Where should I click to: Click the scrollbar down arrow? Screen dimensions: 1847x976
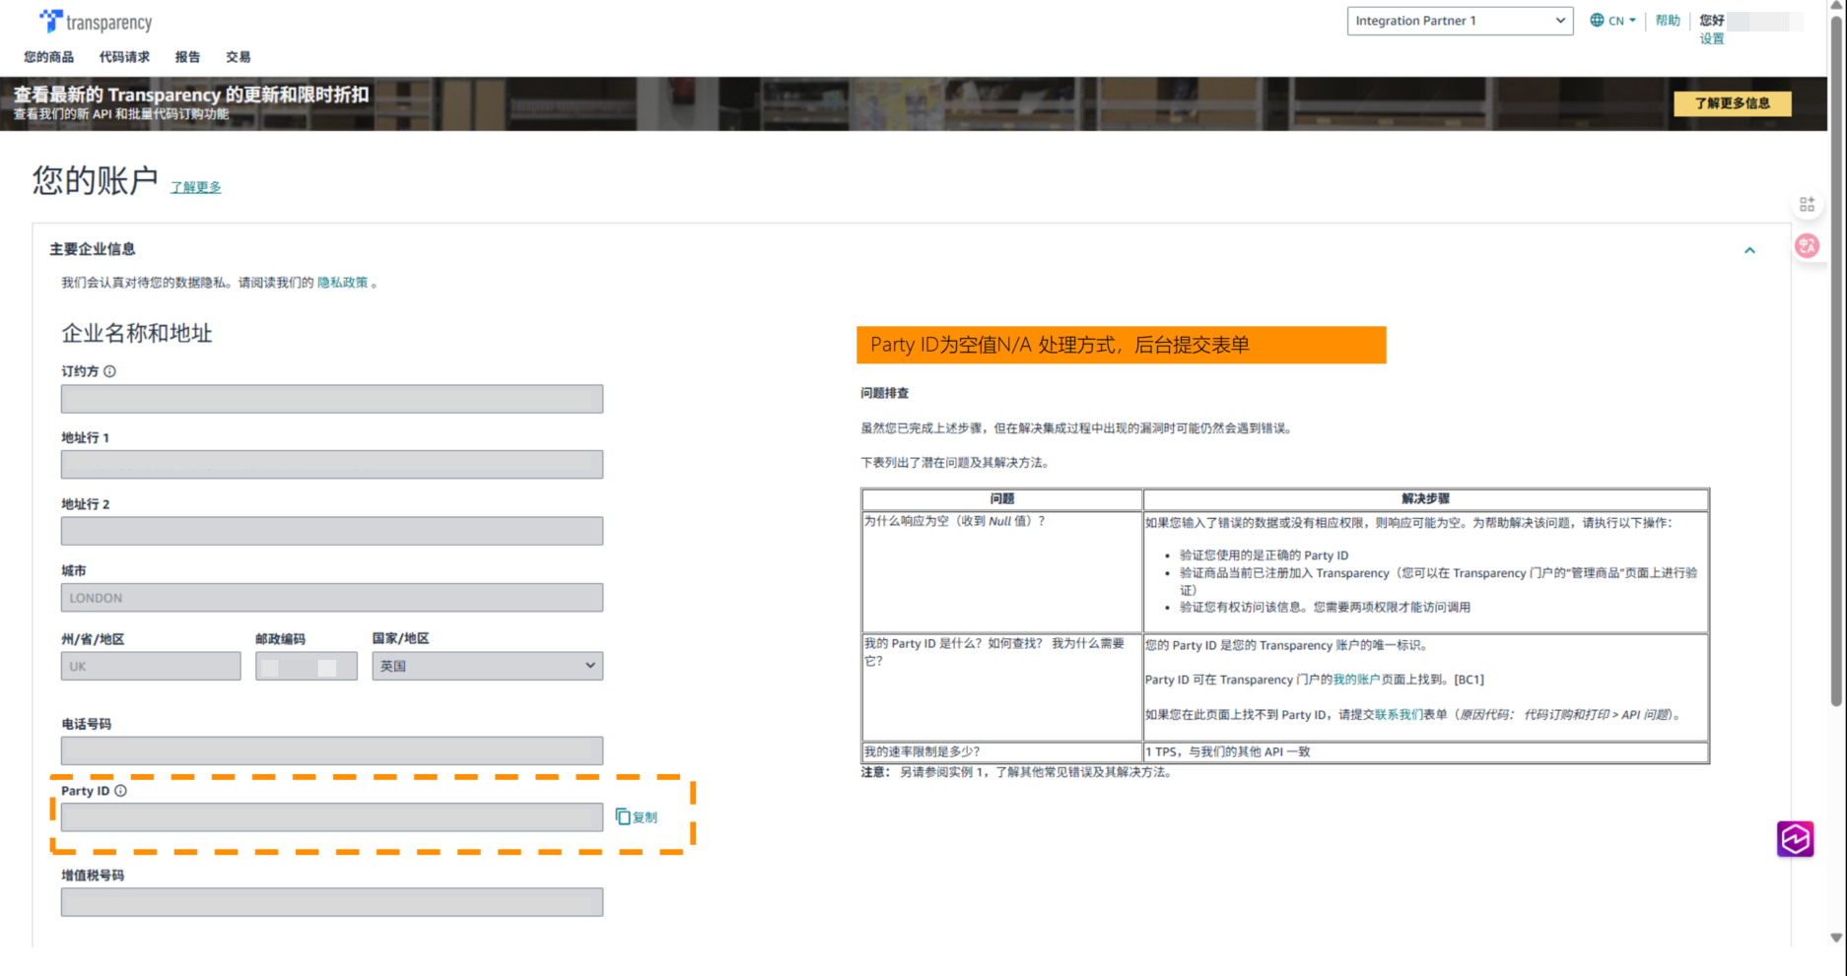(1836, 938)
